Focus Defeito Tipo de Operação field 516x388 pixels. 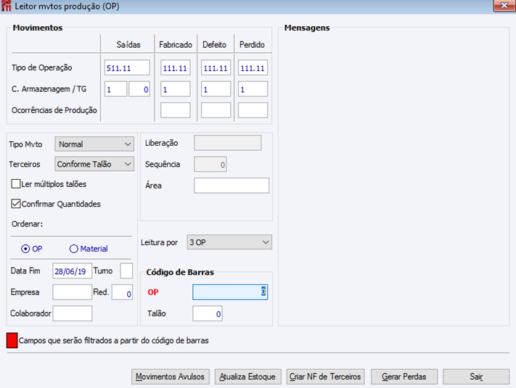pos(216,67)
